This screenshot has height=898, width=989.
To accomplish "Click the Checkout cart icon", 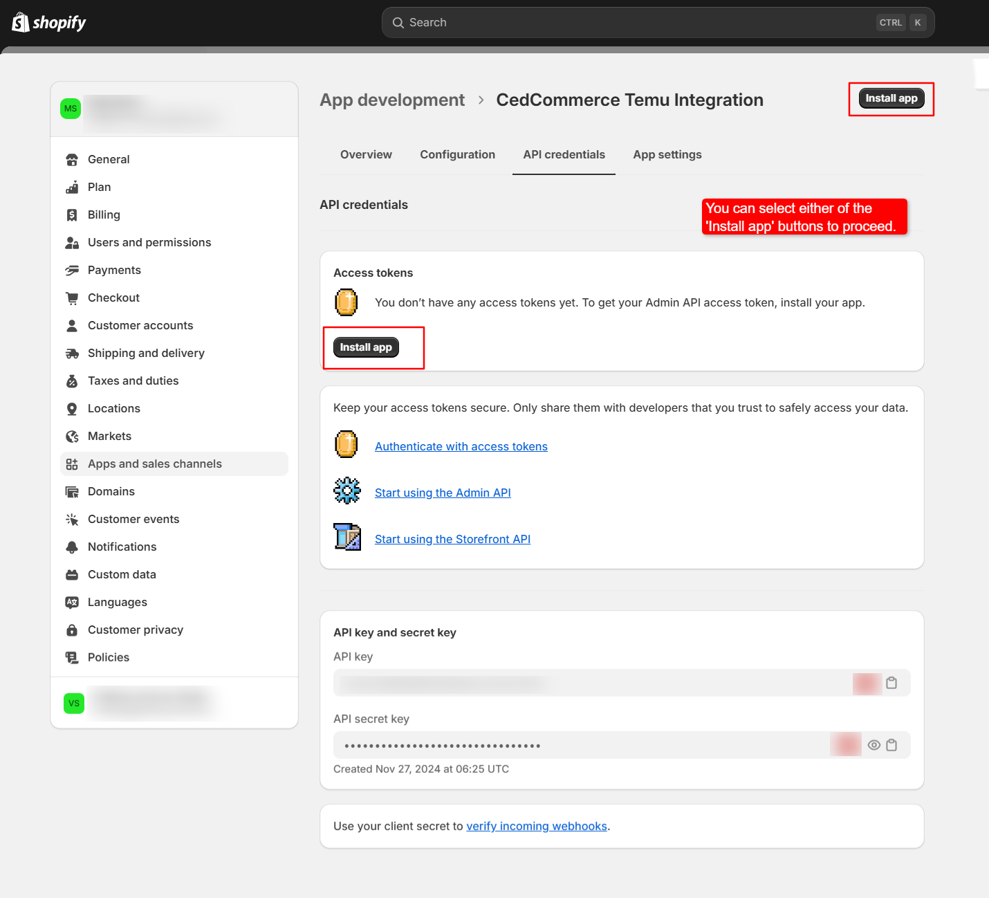I will (x=72, y=298).
